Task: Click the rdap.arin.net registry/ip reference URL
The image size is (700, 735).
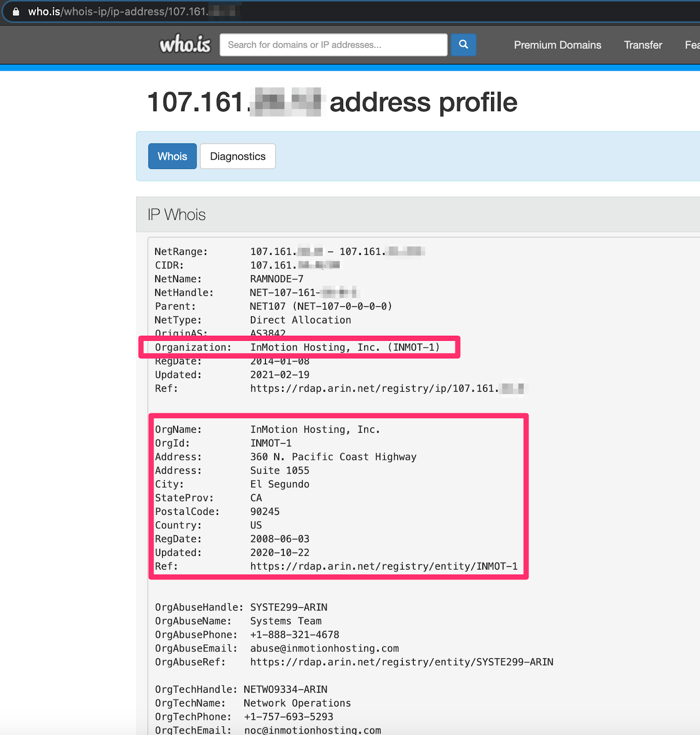Action: pyautogui.click(x=387, y=389)
